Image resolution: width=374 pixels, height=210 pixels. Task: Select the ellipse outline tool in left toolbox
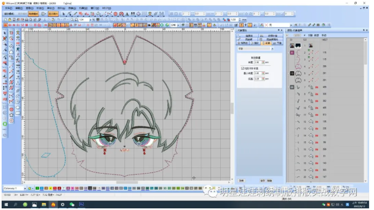18,108
